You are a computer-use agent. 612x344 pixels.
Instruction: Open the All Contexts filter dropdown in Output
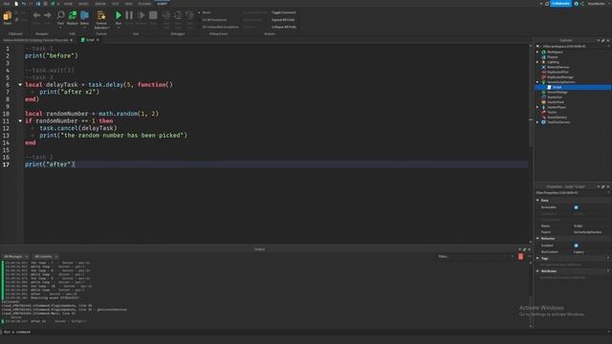[x=46, y=257]
